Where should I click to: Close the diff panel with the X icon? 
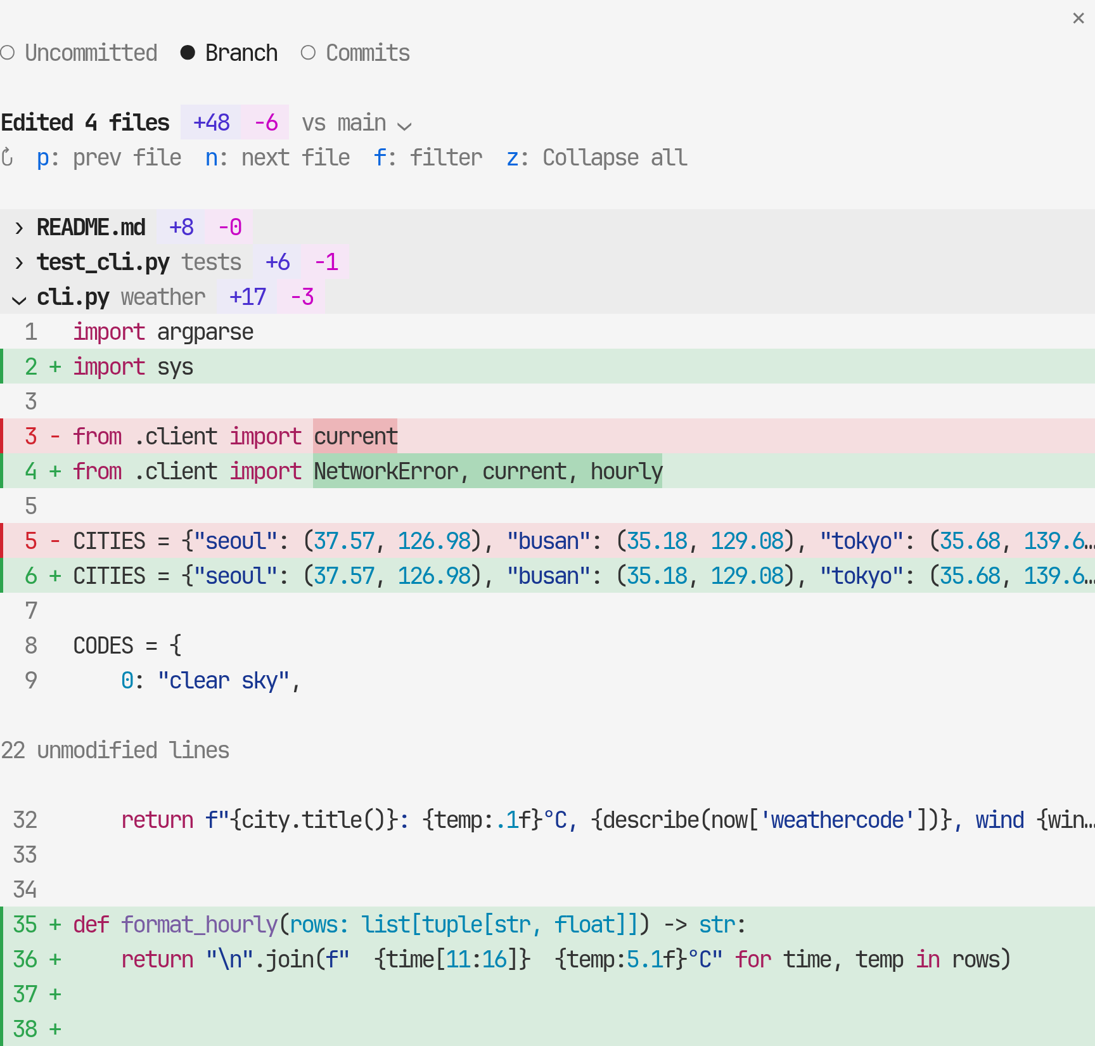(x=1078, y=18)
